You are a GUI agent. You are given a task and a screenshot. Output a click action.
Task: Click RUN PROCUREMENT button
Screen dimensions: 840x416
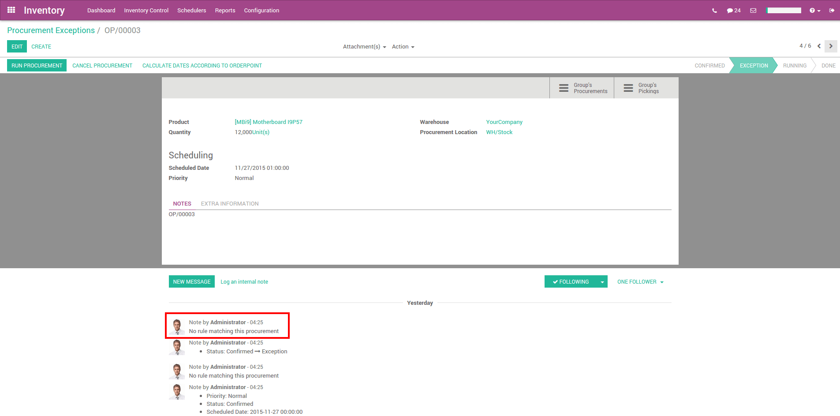37,65
